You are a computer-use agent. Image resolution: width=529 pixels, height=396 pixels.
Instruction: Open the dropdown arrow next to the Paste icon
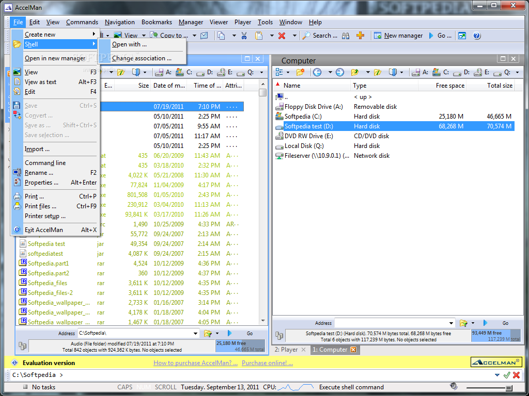point(272,36)
